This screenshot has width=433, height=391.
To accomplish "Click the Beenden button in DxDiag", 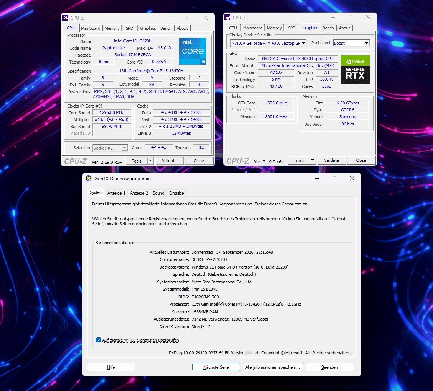I will (x=329, y=367).
